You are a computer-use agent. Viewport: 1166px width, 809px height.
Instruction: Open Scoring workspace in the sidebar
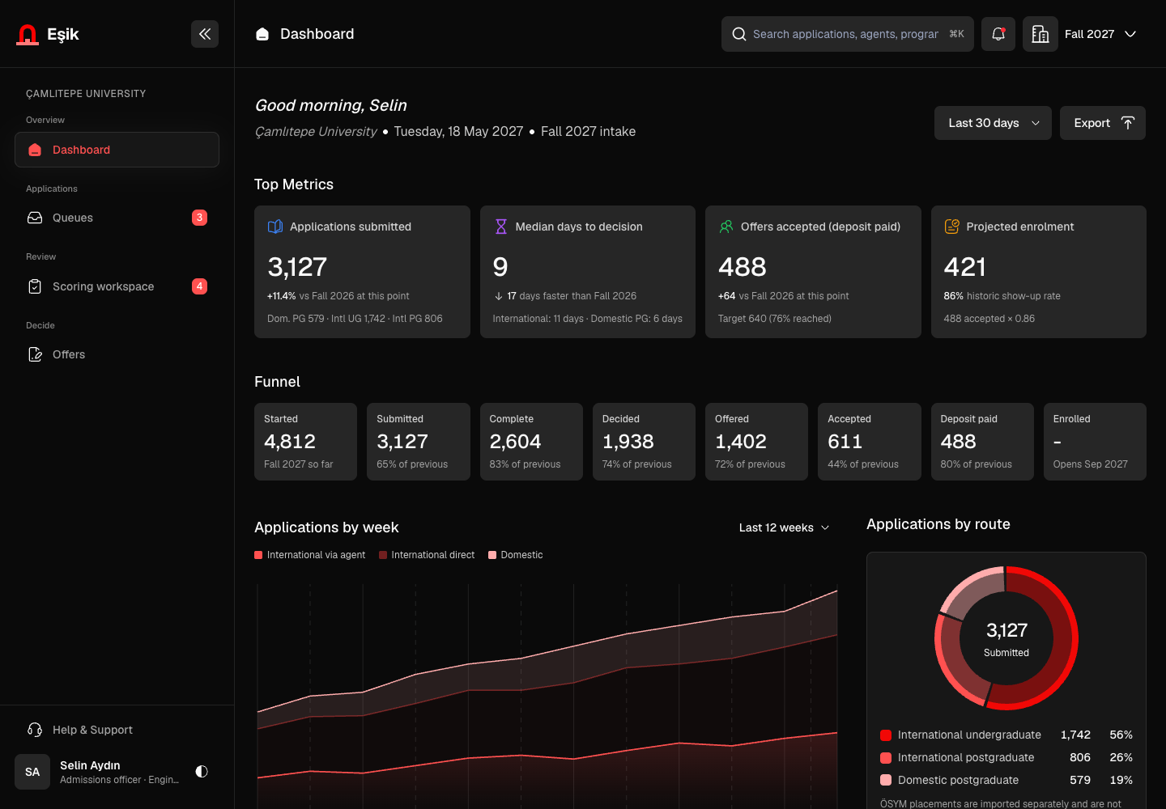pos(117,286)
